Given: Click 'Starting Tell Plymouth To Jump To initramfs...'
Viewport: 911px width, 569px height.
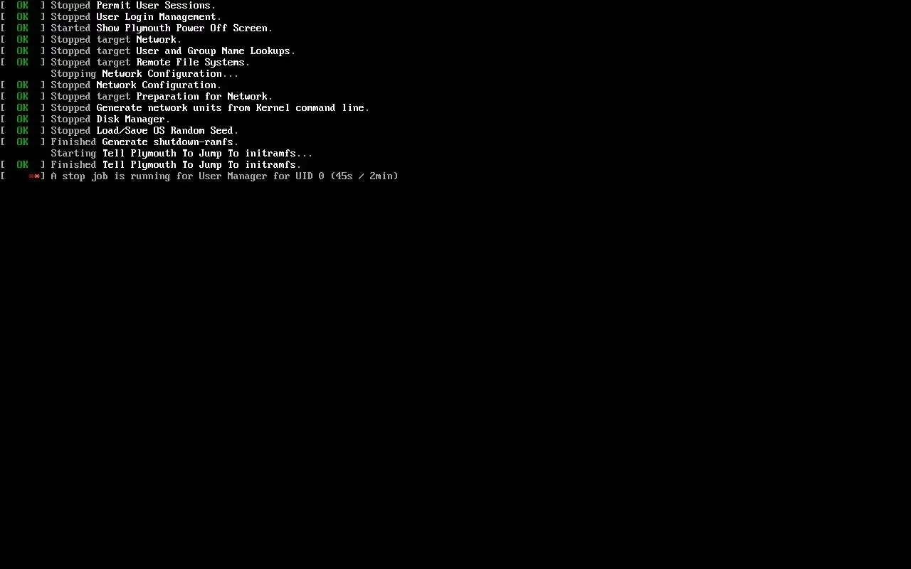Looking at the screenshot, I should click(x=181, y=154).
